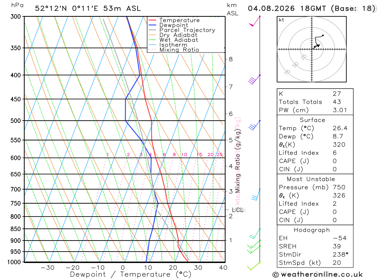381x279 pixels.
Task: Click the -30 temperature axis label
Action: click(48, 268)
